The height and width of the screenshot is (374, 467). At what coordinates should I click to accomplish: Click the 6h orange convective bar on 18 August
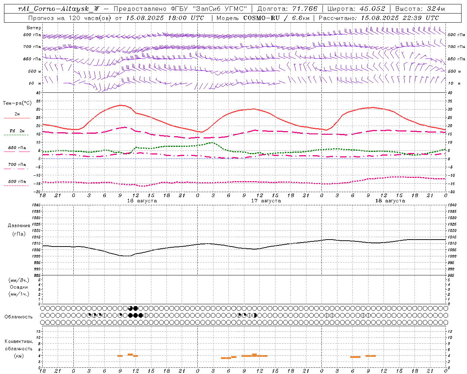[355, 357]
